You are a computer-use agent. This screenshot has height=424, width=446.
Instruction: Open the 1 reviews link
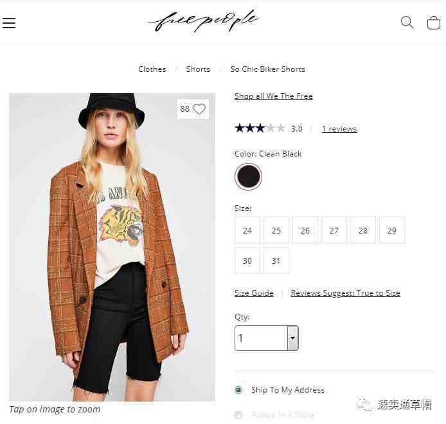(339, 129)
